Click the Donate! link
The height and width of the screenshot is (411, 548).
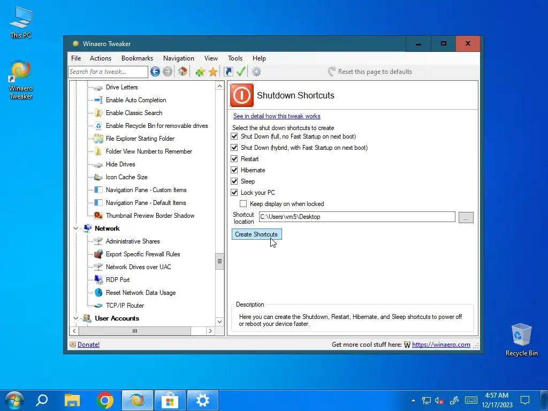88,345
